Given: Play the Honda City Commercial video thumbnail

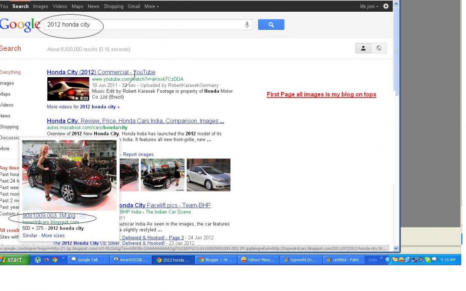Looking at the screenshot, I should click(x=68, y=89).
